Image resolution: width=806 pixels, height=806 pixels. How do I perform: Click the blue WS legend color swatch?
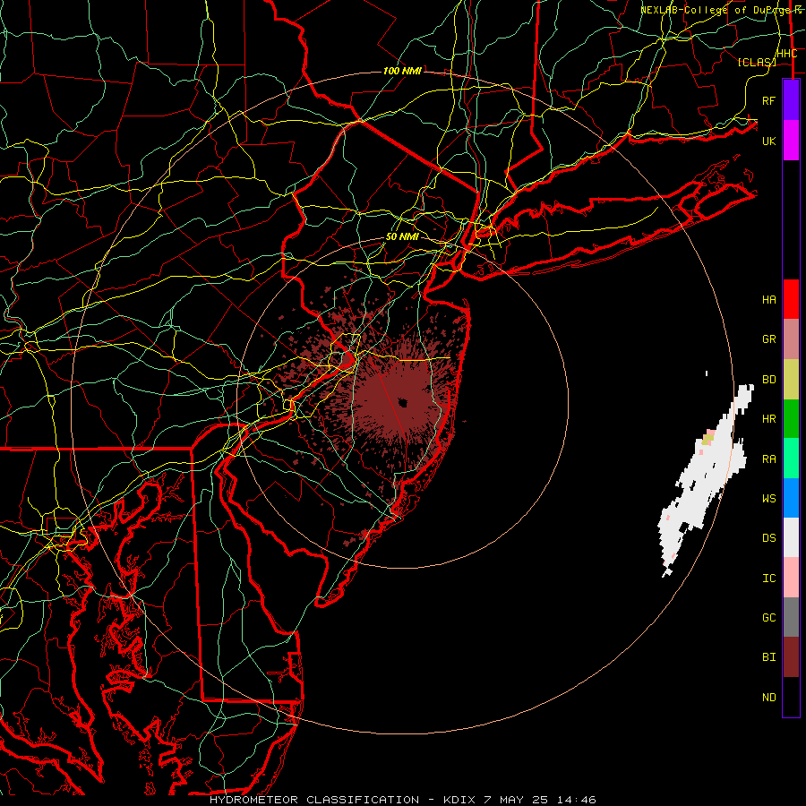pos(791,498)
